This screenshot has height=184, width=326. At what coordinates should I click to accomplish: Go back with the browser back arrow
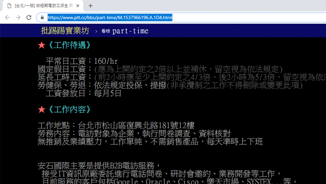pos(7,17)
